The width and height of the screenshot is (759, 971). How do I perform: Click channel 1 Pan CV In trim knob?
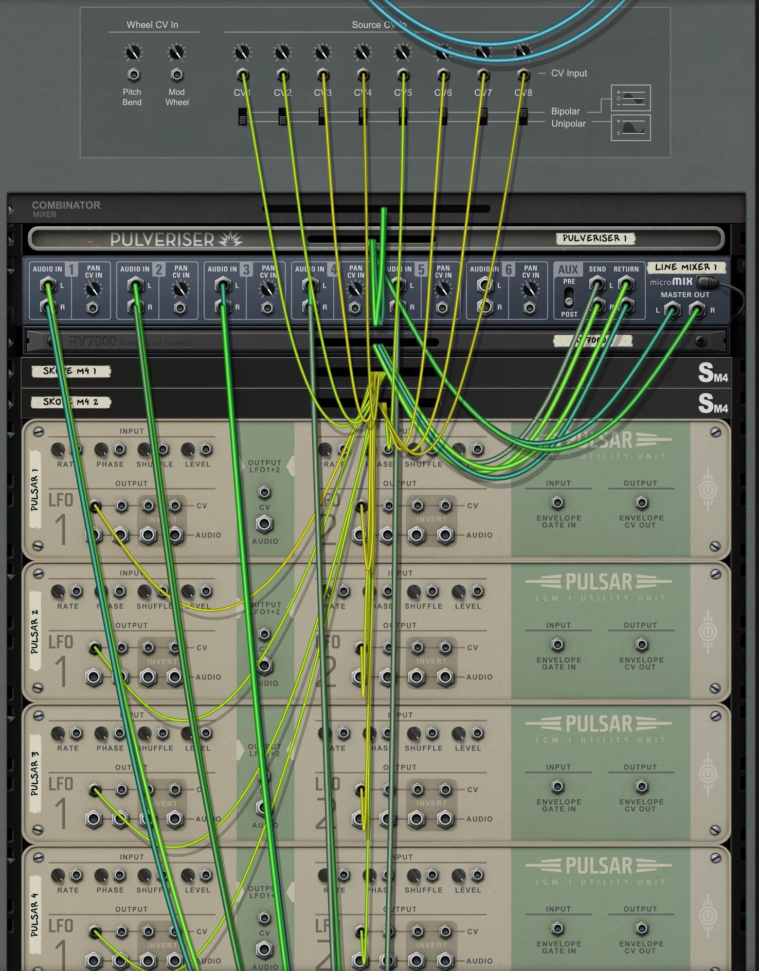[x=93, y=290]
